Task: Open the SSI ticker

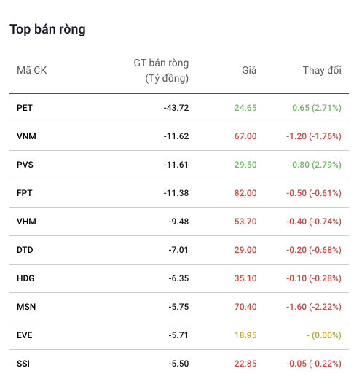Action: [23, 364]
